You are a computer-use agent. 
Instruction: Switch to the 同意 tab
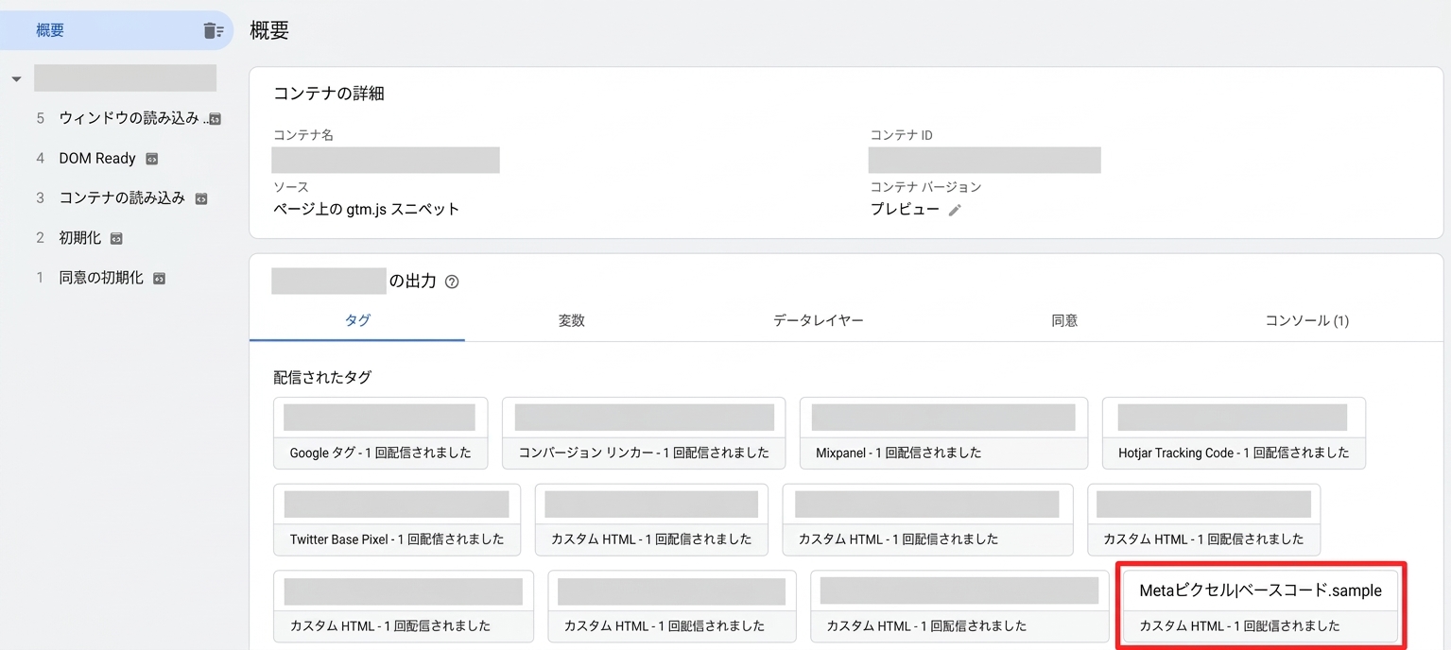coord(1064,320)
